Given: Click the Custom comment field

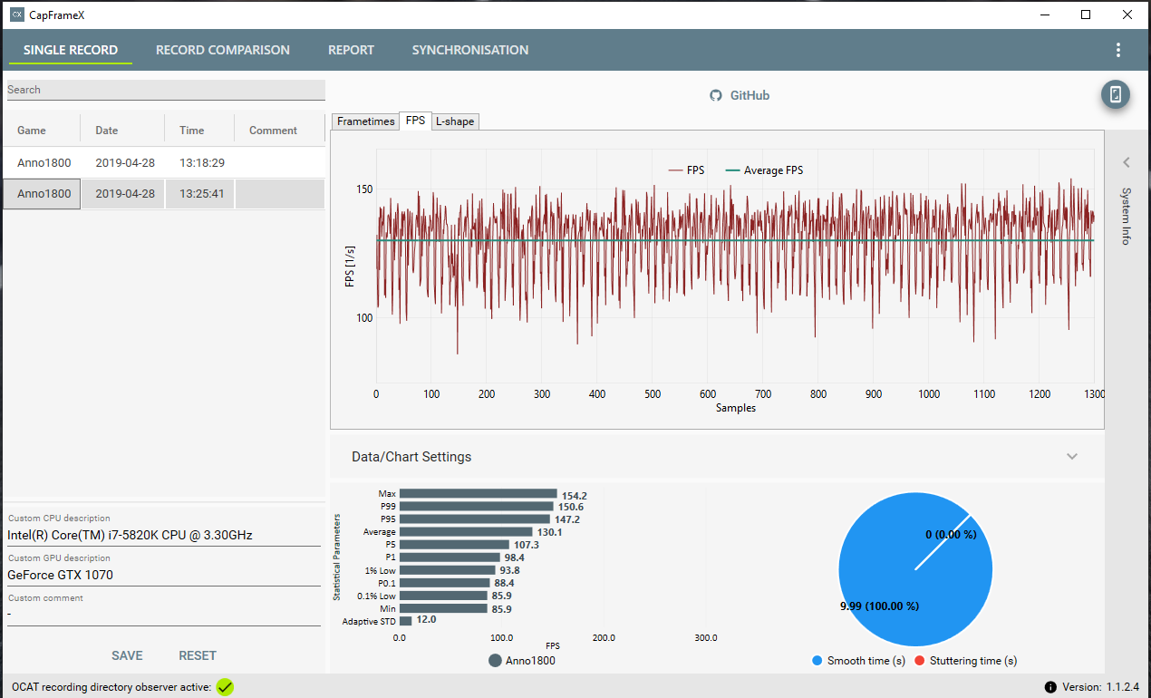Looking at the screenshot, I should click(x=164, y=615).
